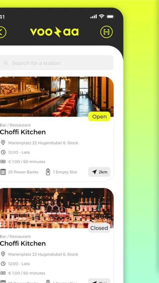Select the first Choffi Kitchen title
Screen dimensions: 159x283
coord(23,132)
